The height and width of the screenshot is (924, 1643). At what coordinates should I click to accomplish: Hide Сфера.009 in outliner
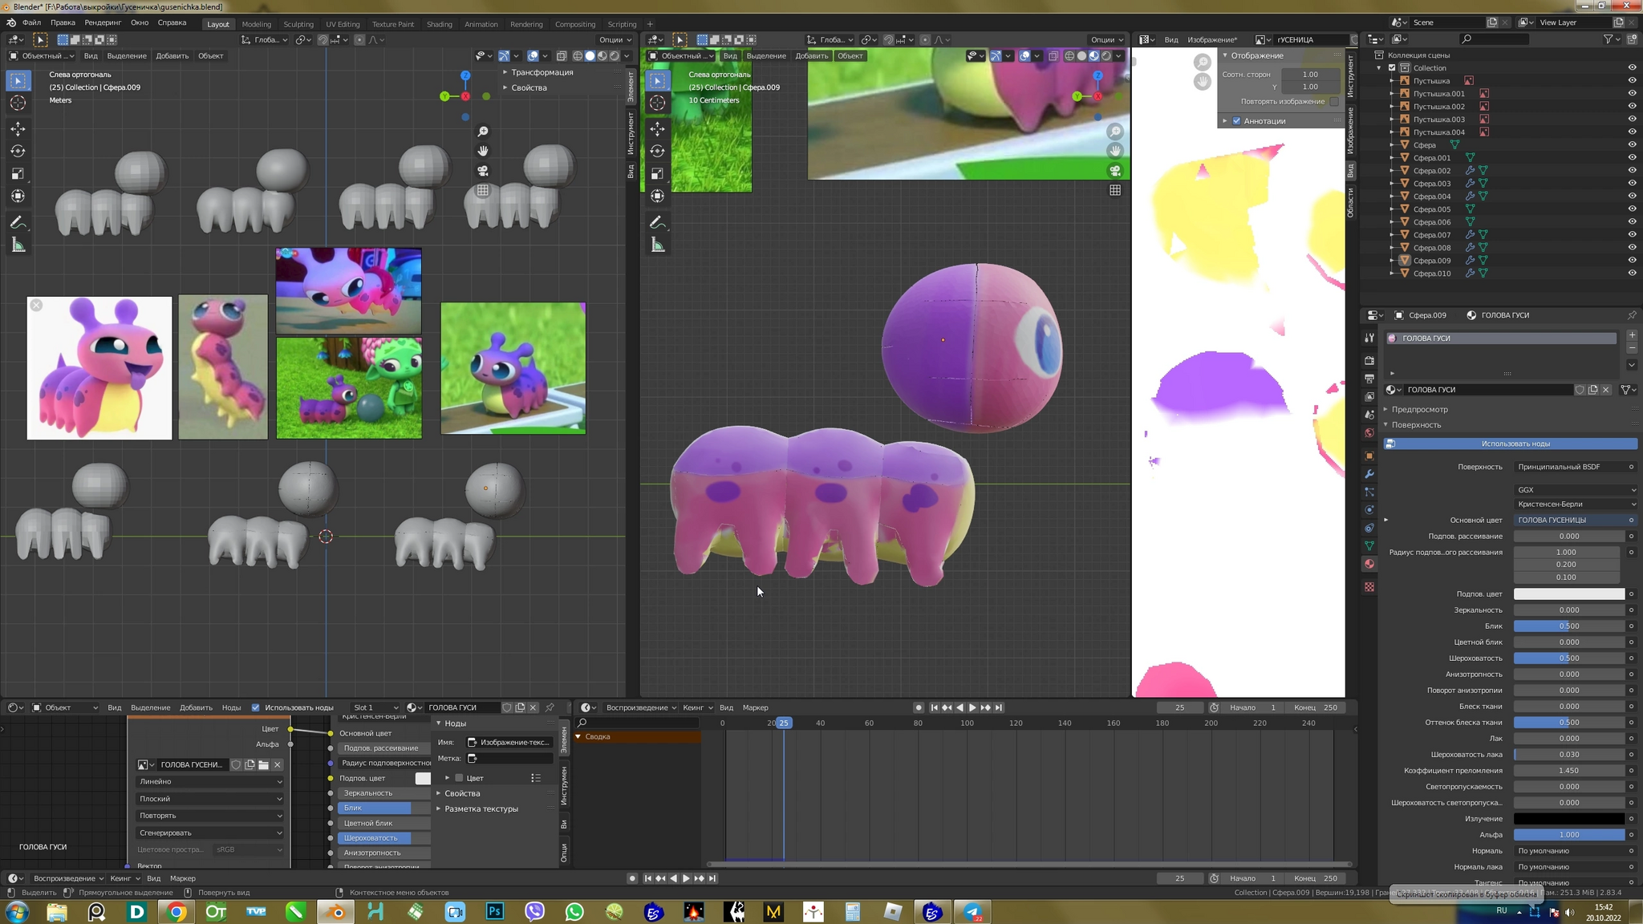point(1632,261)
